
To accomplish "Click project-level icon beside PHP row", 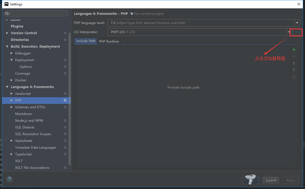I will (65, 100).
